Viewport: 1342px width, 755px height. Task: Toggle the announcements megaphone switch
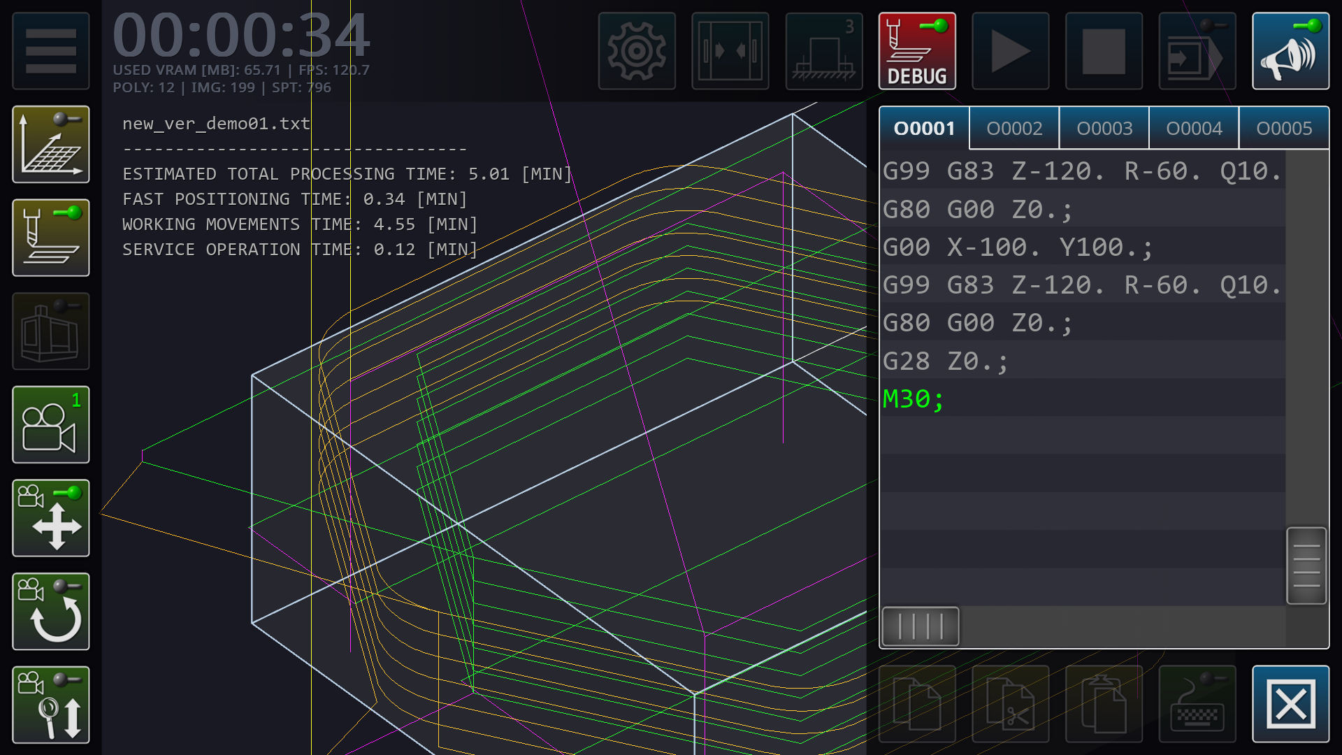[x=1291, y=51]
